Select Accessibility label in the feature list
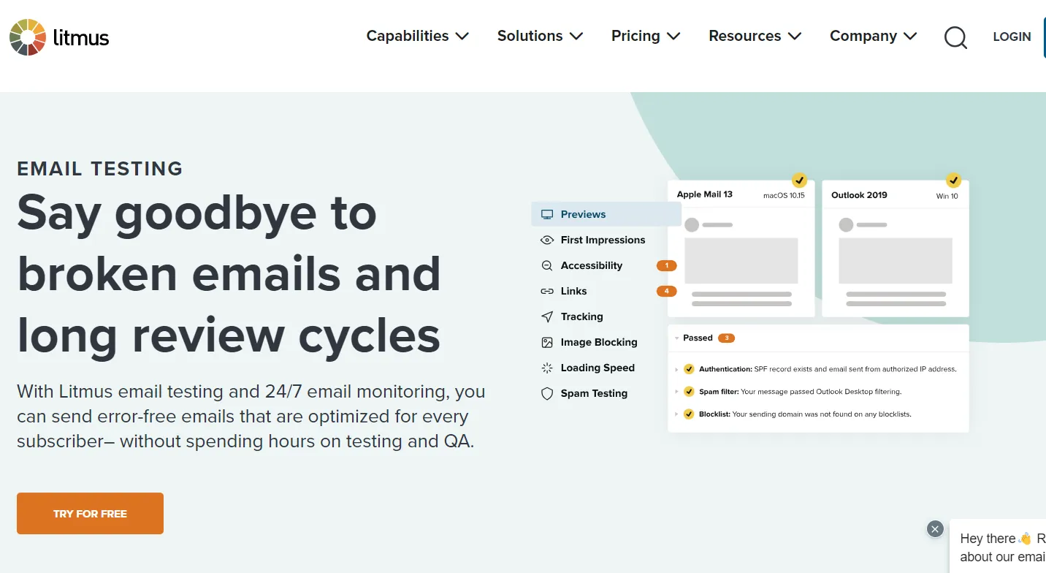 592,265
